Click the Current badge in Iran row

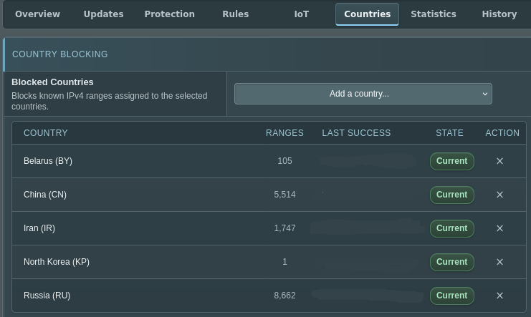pyautogui.click(x=451, y=228)
